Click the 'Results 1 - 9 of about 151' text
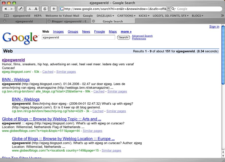 pyautogui.click(x=151, y=51)
